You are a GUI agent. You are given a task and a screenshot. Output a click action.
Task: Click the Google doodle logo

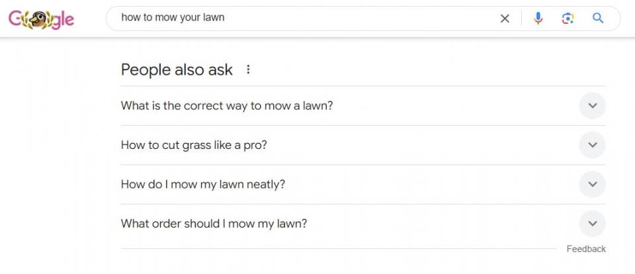(41, 19)
